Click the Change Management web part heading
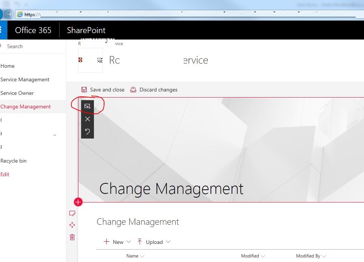364x262 pixels. pyautogui.click(x=138, y=222)
